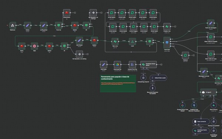Select the Create a row Supabase node
The width and height of the screenshot is (222, 139).
(x=167, y=27)
